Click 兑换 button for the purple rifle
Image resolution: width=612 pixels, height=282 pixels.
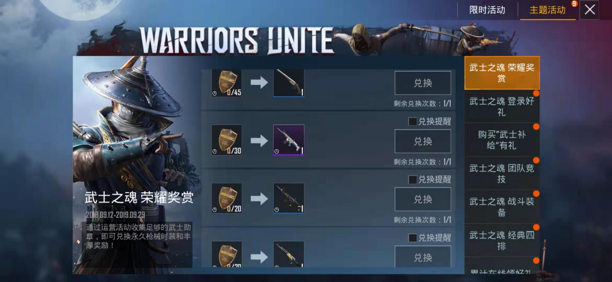[x=423, y=141]
